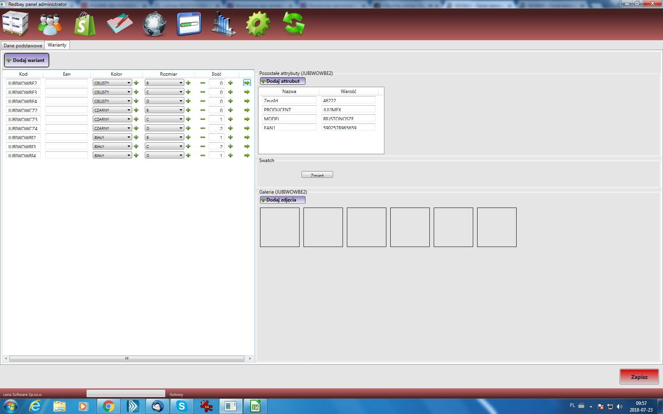Click the first empty gallery thumbnail
Viewport: 663px width, 414px height.
[x=279, y=227]
